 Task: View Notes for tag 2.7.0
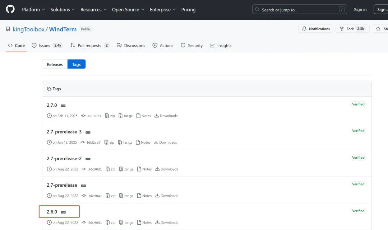click(143, 116)
